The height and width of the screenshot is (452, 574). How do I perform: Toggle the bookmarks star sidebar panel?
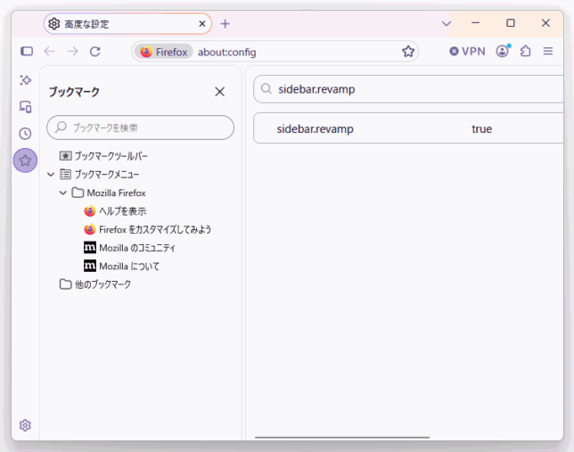point(25,160)
